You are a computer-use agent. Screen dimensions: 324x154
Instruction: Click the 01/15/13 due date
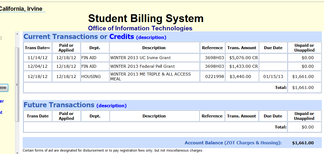pos(273,77)
